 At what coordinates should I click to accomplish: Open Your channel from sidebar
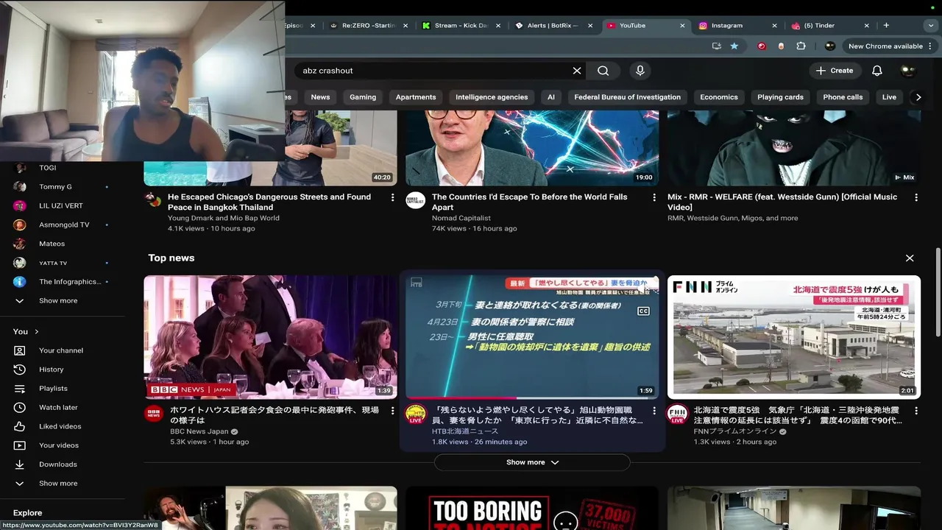[x=63, y=350]
